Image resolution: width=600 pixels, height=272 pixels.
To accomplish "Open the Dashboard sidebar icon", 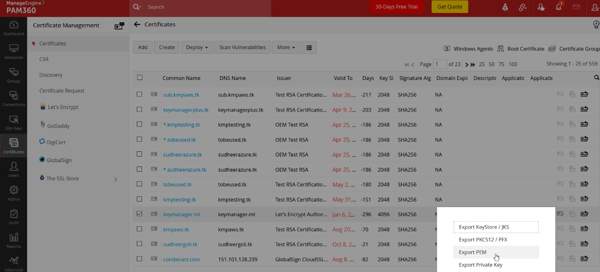I will click(x=13, y=28).
